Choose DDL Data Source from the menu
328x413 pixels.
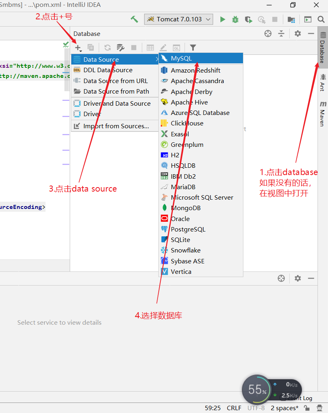tap(115, 70)
